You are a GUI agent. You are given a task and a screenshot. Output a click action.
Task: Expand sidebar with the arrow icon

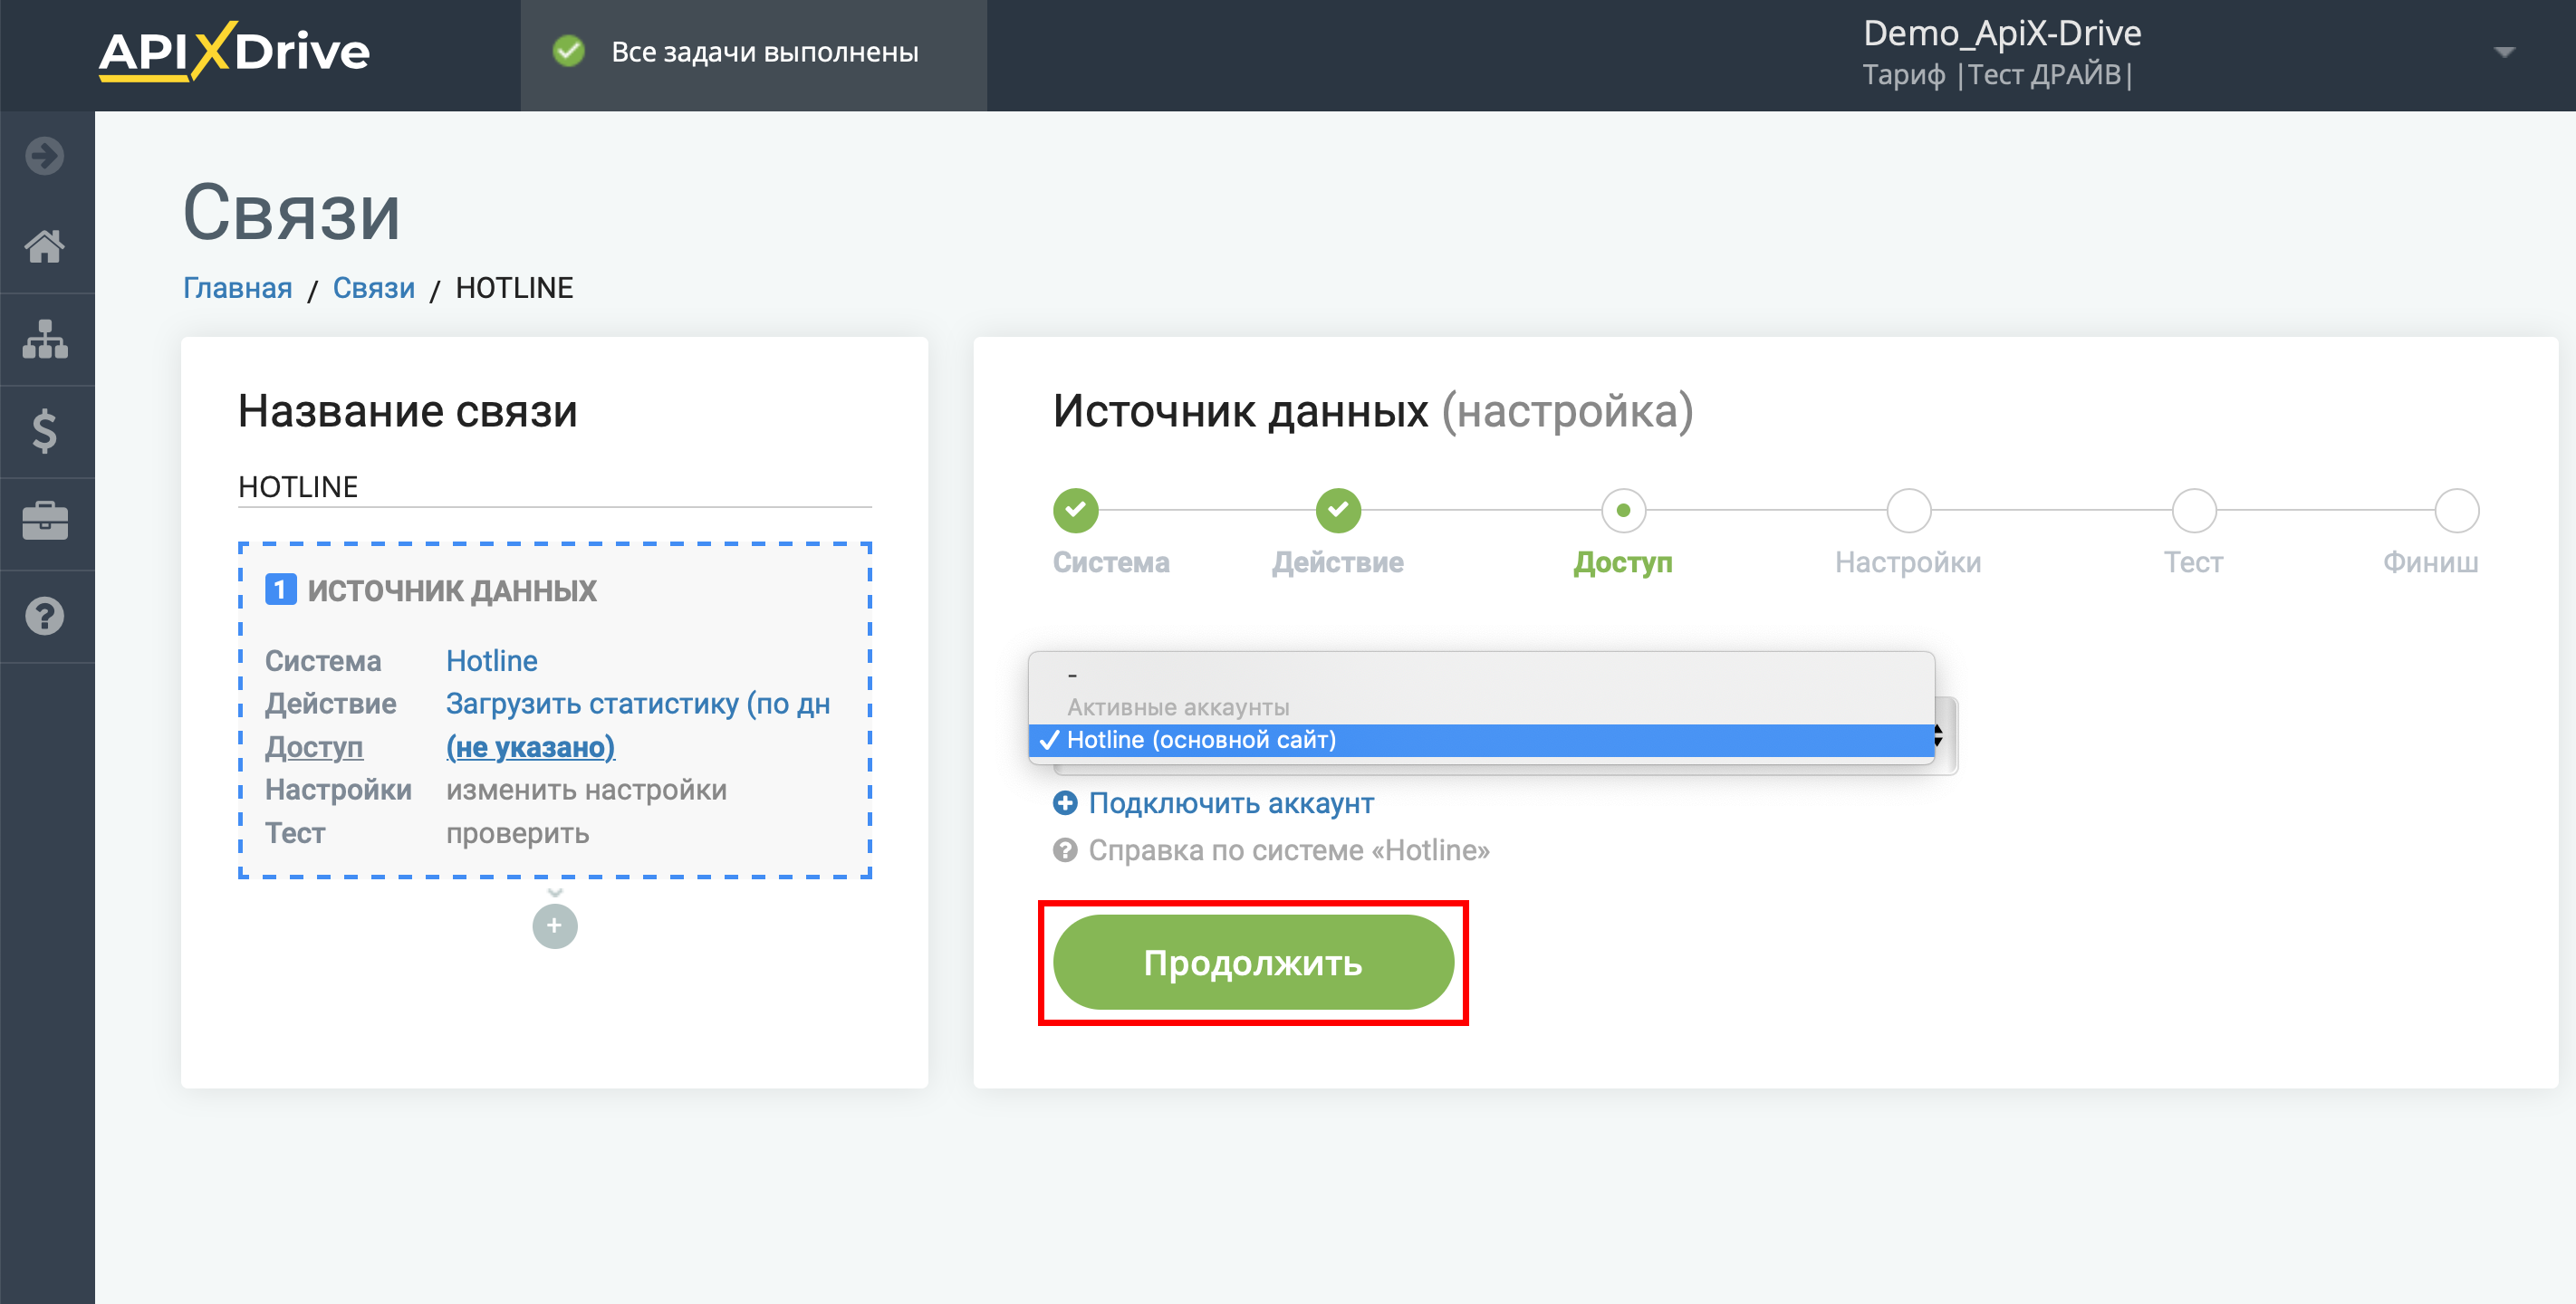coord(45,156)
